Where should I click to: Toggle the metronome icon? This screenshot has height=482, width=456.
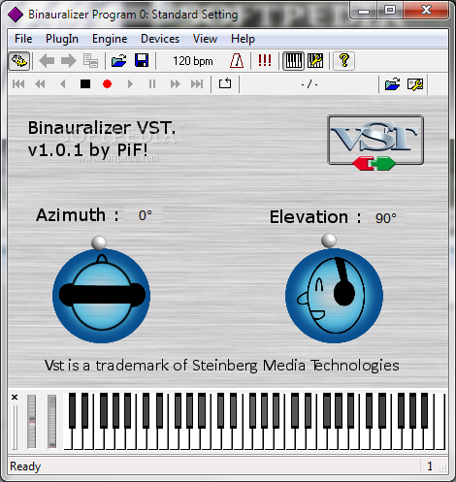[x=237, y=61]
